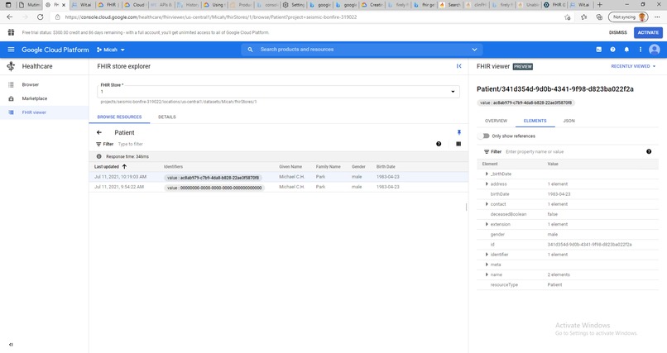The image size is (667, 353).
Task: Open a new browser tab
Action: point(600,5)
